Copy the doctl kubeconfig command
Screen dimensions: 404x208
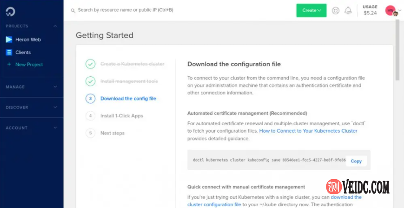click(x=356, y=161)
